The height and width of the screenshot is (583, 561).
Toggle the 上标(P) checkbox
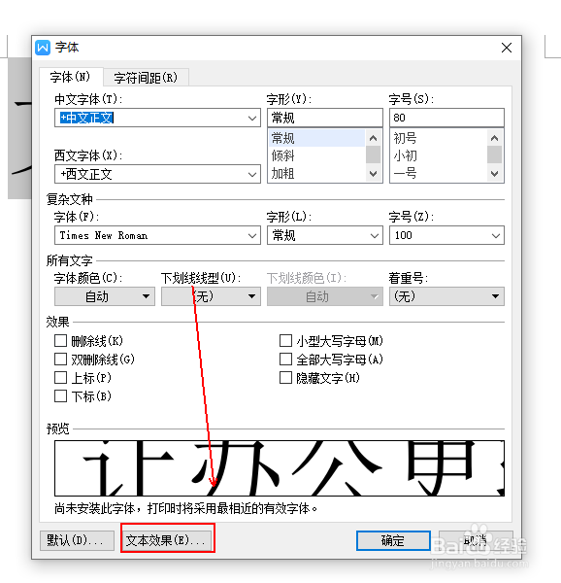tap(60, 378)
